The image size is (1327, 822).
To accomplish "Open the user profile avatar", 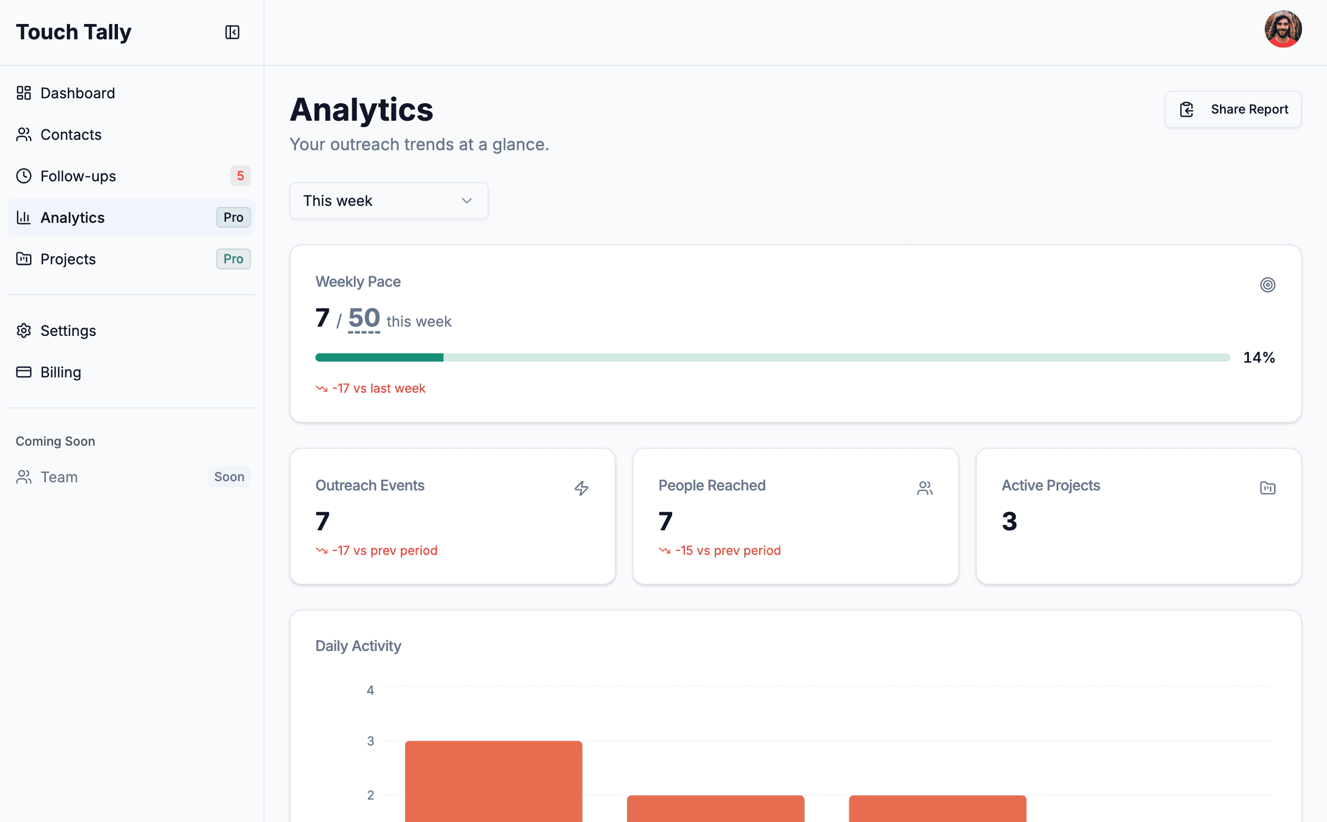I will [1282, 29].
